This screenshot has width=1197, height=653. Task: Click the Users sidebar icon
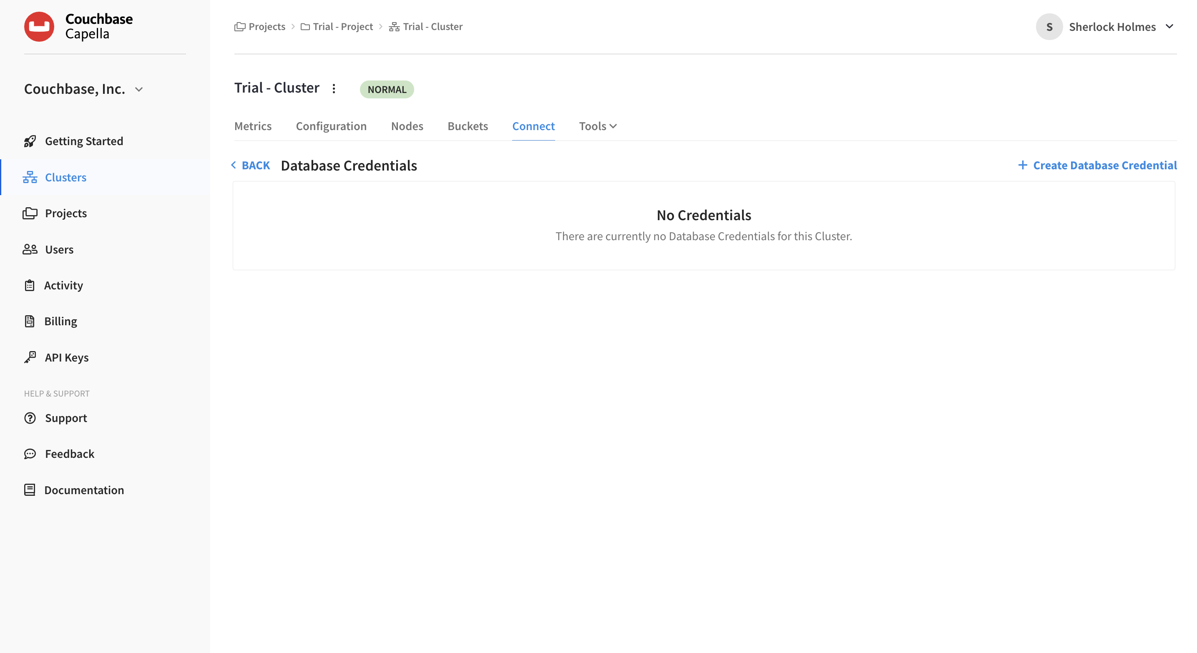pos(29,249)
